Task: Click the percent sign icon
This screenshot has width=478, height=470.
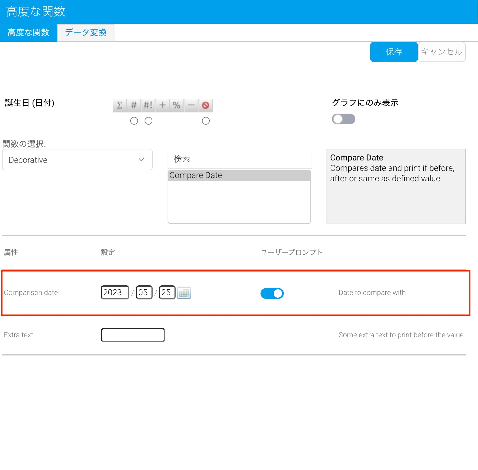Action: [177, 105]
